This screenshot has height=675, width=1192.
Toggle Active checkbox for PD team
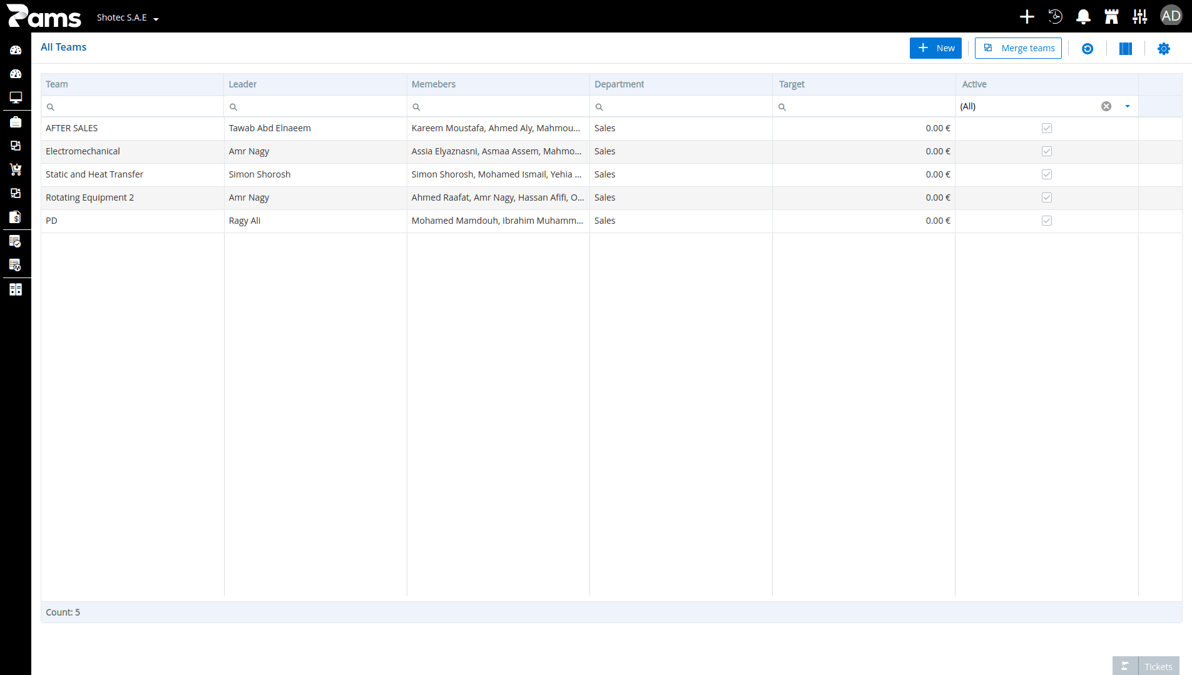pos(1047,221)
